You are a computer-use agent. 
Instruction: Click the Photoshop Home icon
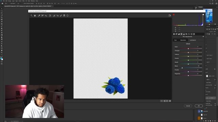click(x=2, y=3)
